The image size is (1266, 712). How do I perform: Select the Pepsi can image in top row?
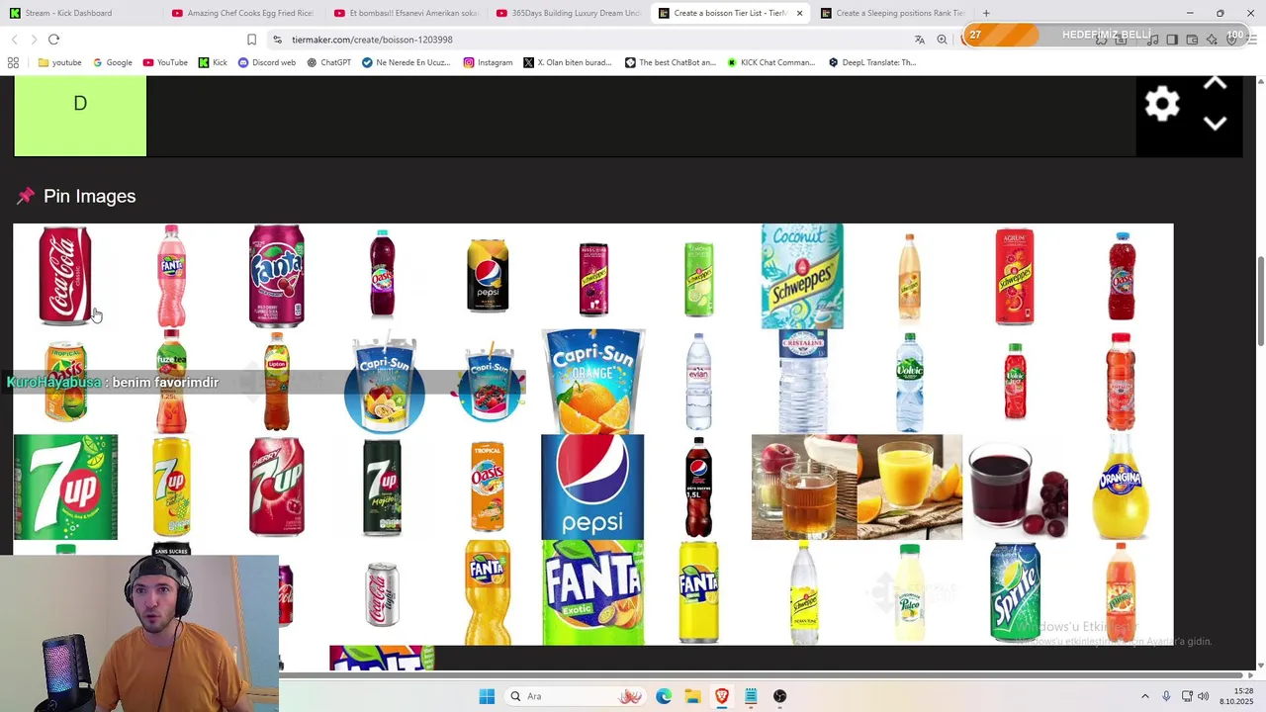tap(488, 276)
